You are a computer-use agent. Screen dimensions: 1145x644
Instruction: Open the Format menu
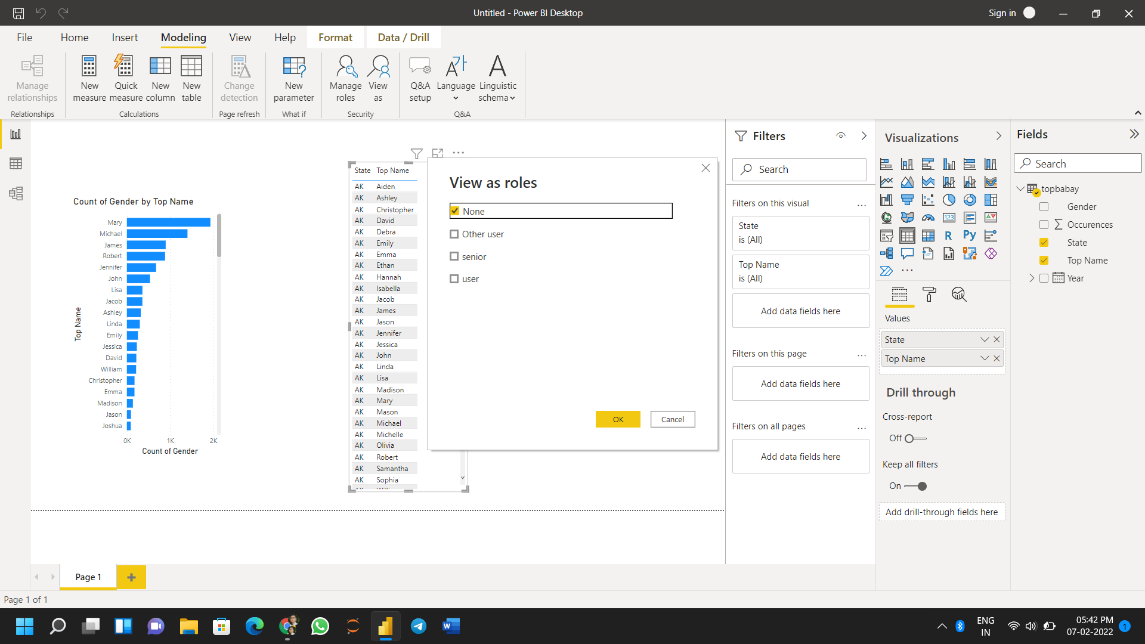tap(335, 37)
